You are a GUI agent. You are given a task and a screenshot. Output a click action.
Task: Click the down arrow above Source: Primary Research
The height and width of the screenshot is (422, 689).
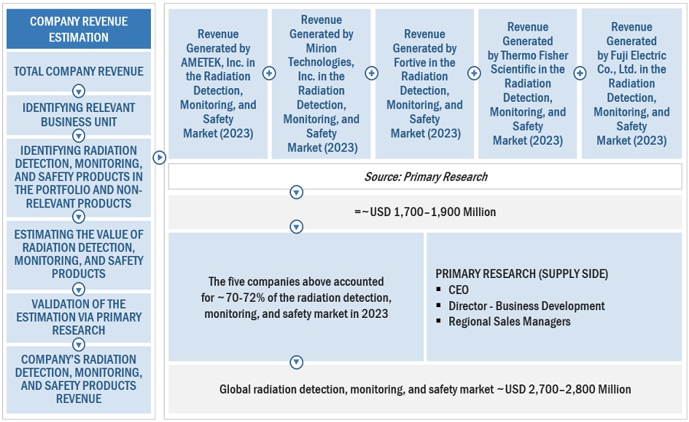pos(296,192)
